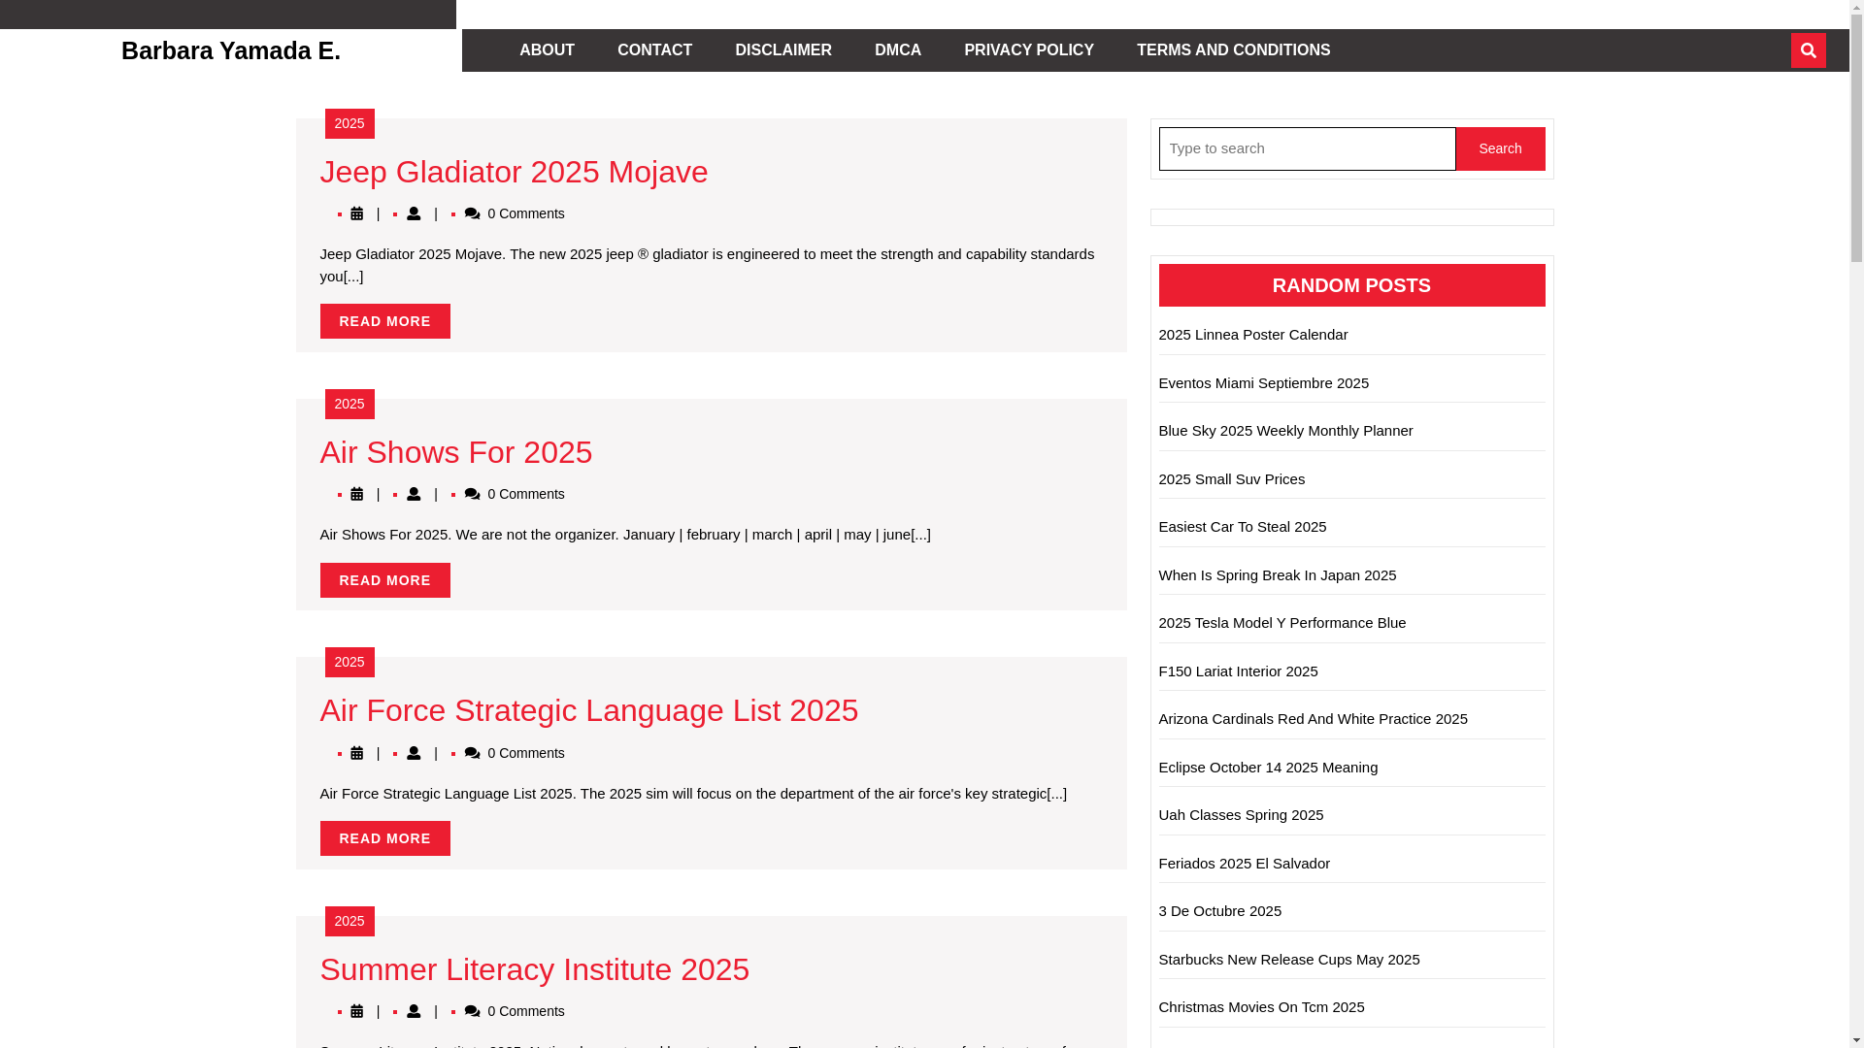Open Terms and Conditions page
The image size is (1864, 1048).
point(1233,50)
